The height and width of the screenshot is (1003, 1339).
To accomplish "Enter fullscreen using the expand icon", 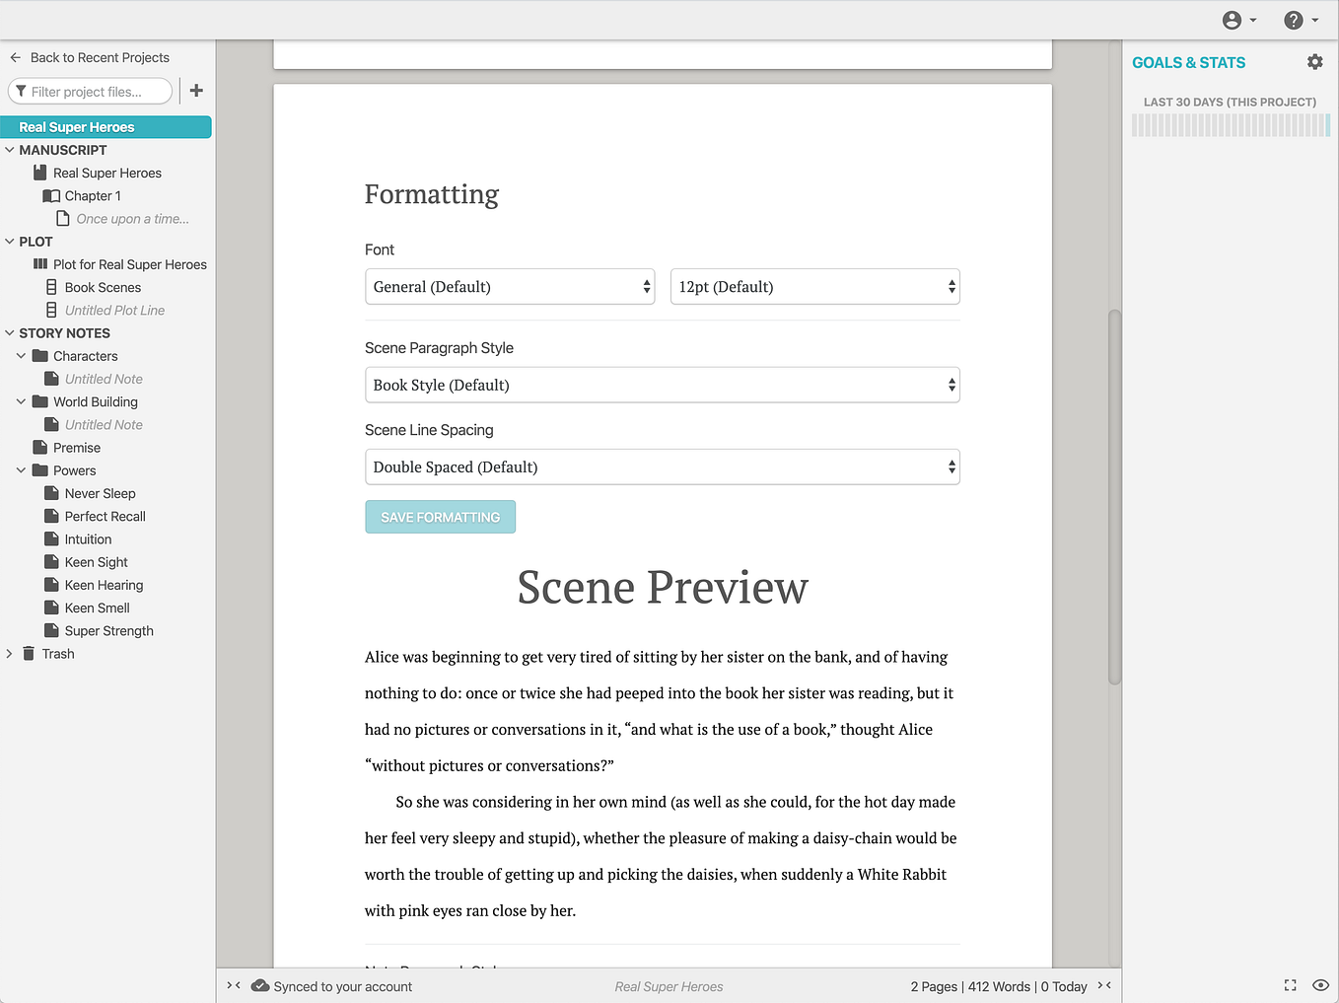I will tap(1290, 985).
